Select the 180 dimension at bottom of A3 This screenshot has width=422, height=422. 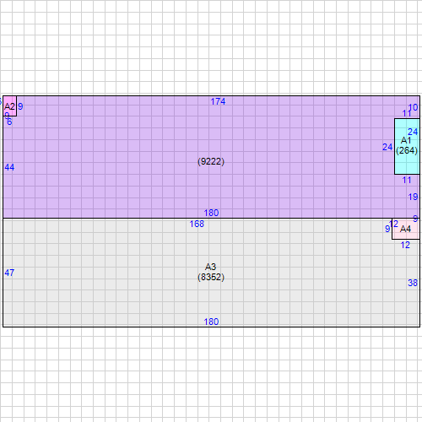(x=211, y=322)
